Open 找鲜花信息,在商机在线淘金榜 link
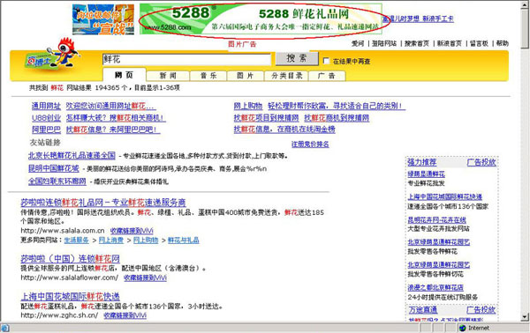The image size is (530, 333). pyautogui.click(x=284, y=129)
